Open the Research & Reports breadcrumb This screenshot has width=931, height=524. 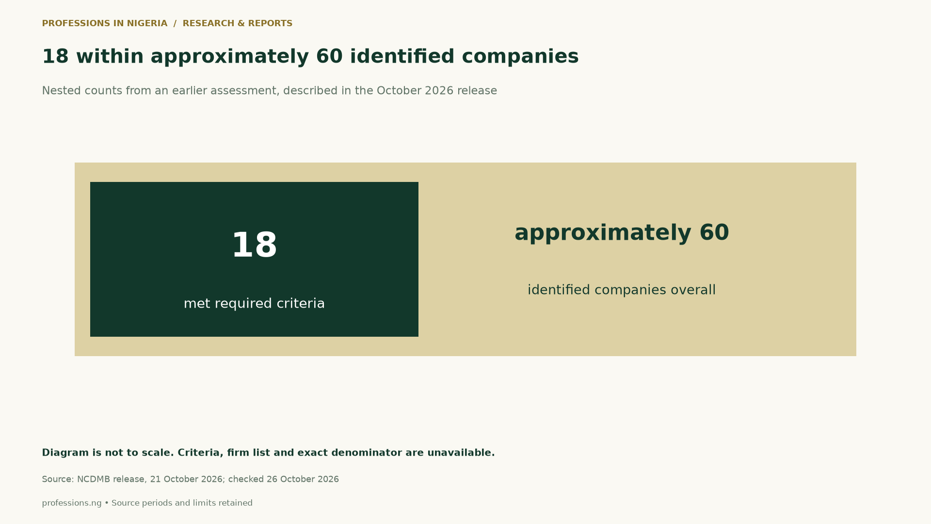click(238, 23)
